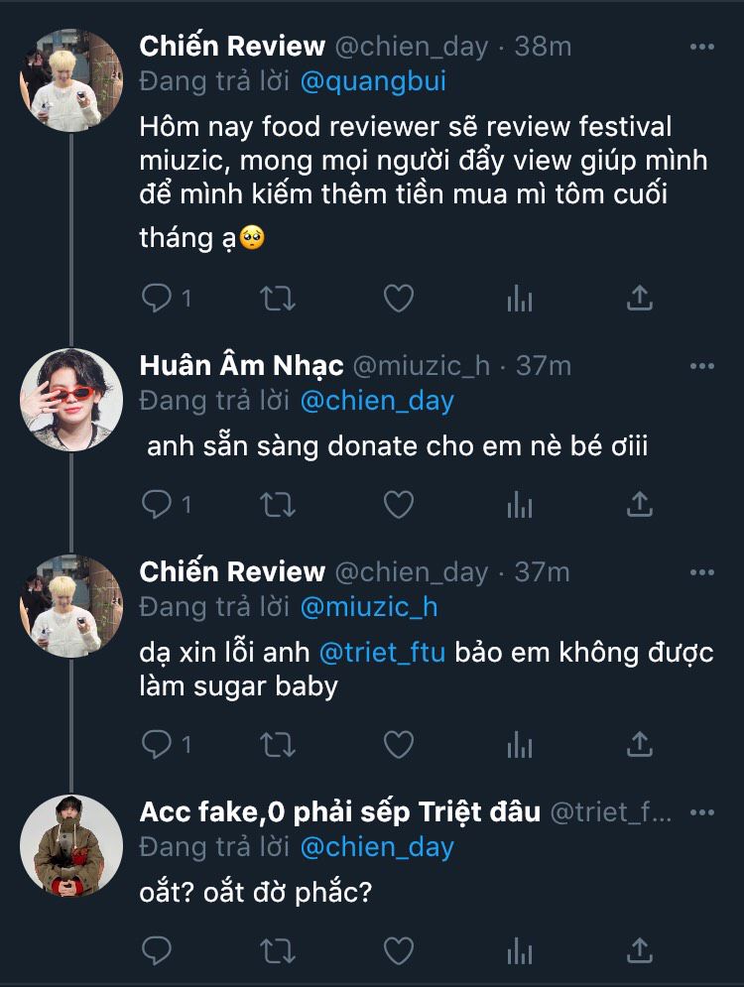Like Huân Âm Nhạc's donate reply
744x987 pixels.
coord(398,505)
